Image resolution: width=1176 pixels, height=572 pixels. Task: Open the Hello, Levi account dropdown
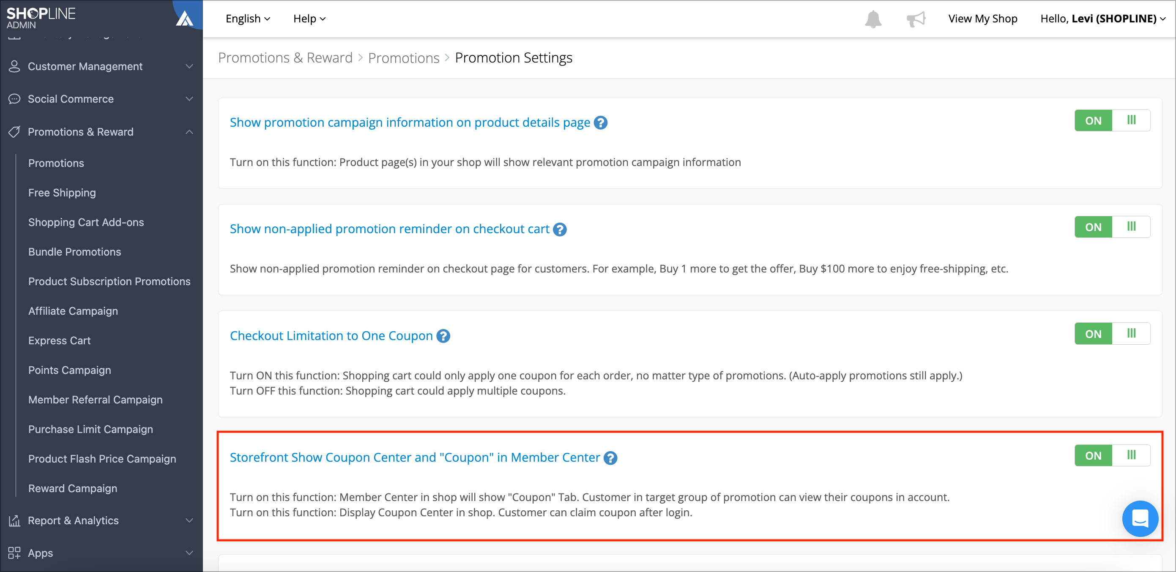tap(1102, 19)
